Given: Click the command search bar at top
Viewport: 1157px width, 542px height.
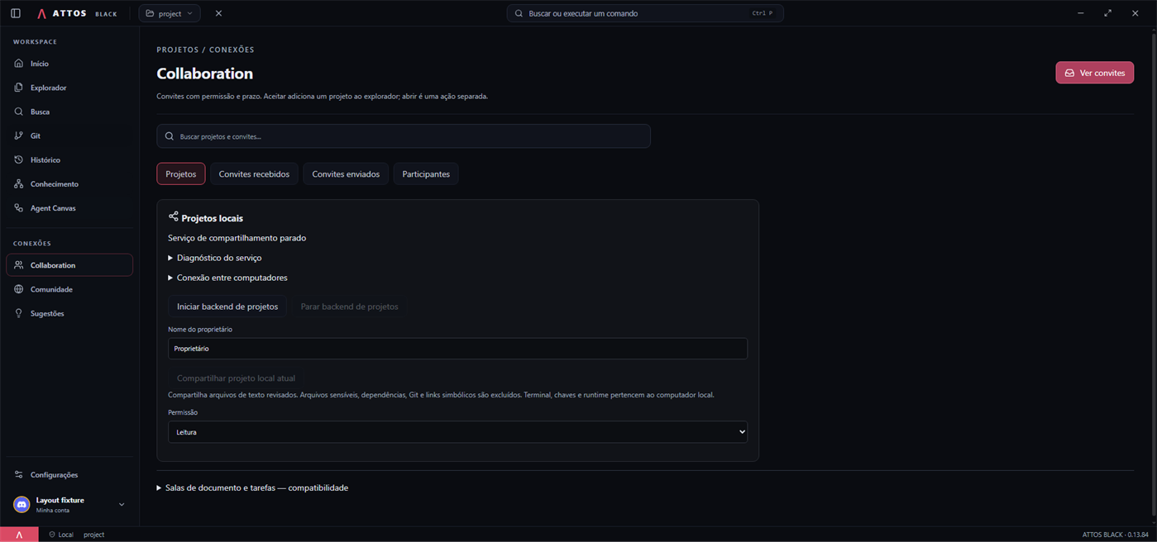Looking at the screenshot, I should click(645, 13).
